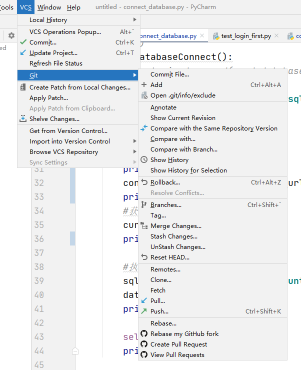
Task: Click line number 38 in gutter
Action: pyautogui.click(x=39, y=267)
